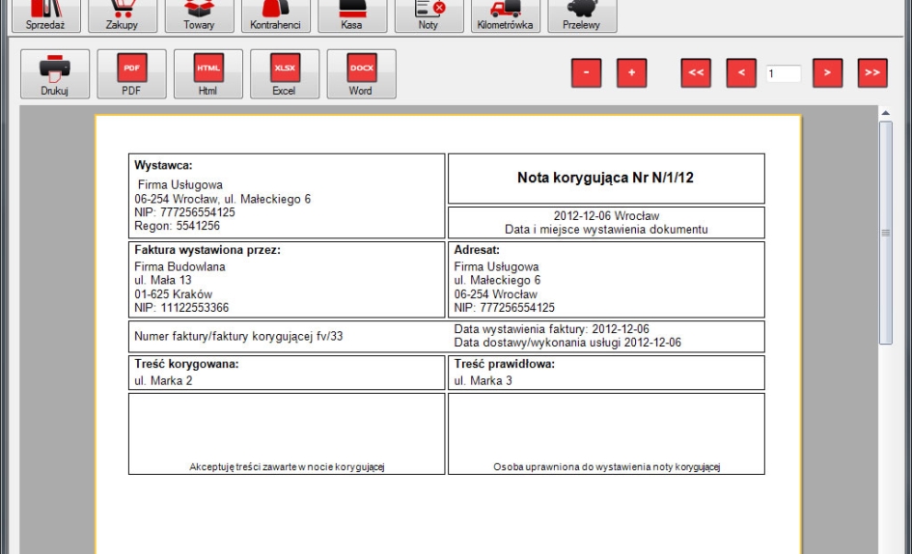
Task: Export the document to Word
Action: point(361,74)
